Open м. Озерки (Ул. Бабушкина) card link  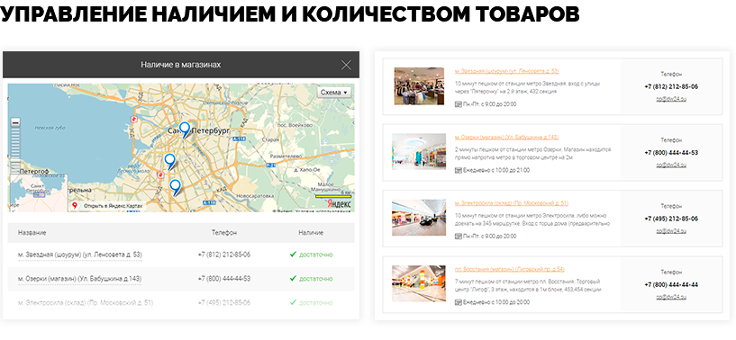[x=506, y=138]
